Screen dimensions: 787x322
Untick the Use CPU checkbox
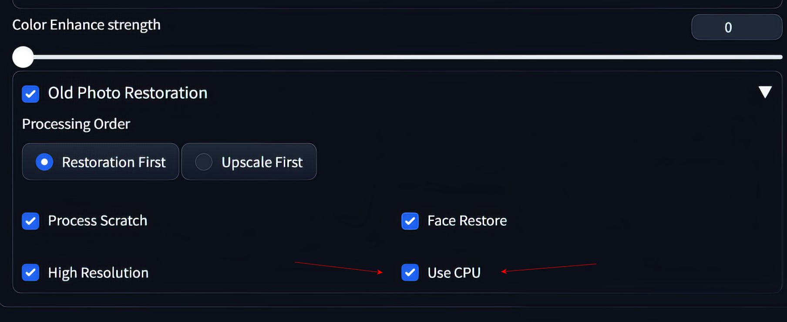410,272
